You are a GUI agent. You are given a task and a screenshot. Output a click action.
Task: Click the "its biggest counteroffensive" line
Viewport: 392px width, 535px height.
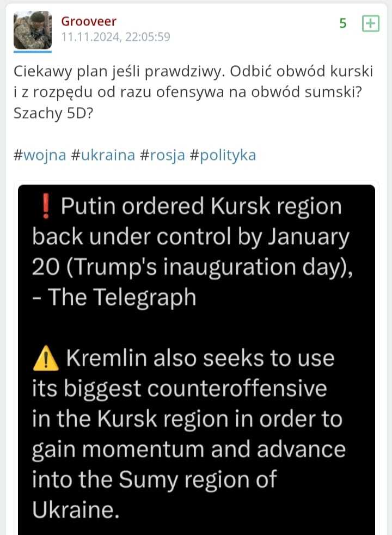click(180, 389)
